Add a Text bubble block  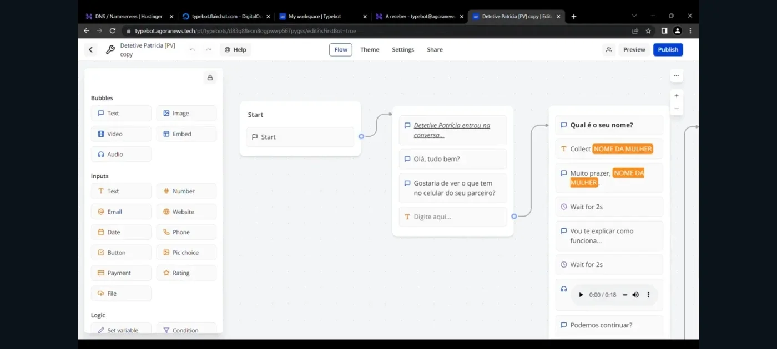121,113
